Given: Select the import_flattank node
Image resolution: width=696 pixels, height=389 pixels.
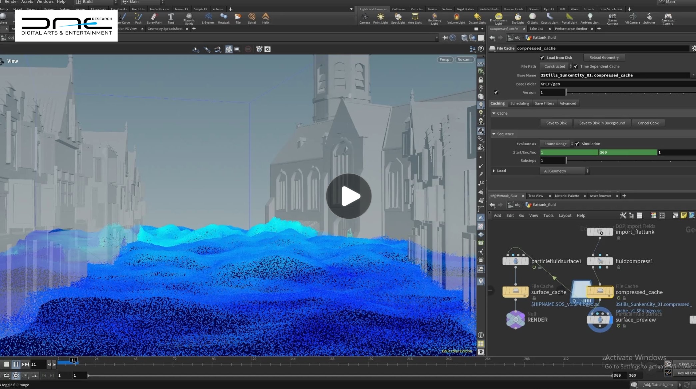Looking at the screenshot, I should click(600, 232).
